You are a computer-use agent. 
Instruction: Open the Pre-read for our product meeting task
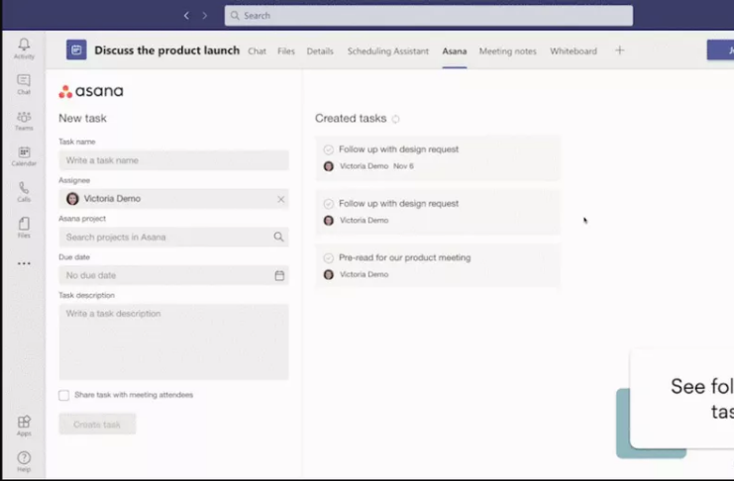405,257
